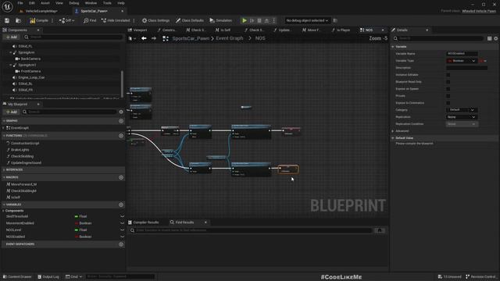500x281 pixels.
Task: Toggle visibility of NOSLevel variable
Action: click(x=122, y=230)
